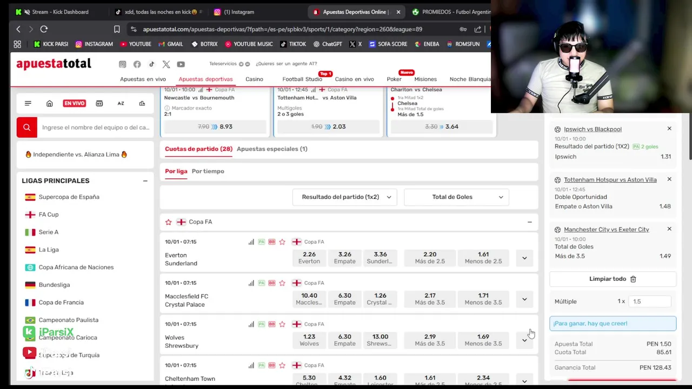Open Ipswich vs Blackpool bet slip link

tap(593, 130)
